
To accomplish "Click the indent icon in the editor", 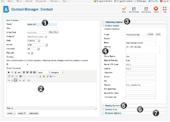I will coord(21,76).
